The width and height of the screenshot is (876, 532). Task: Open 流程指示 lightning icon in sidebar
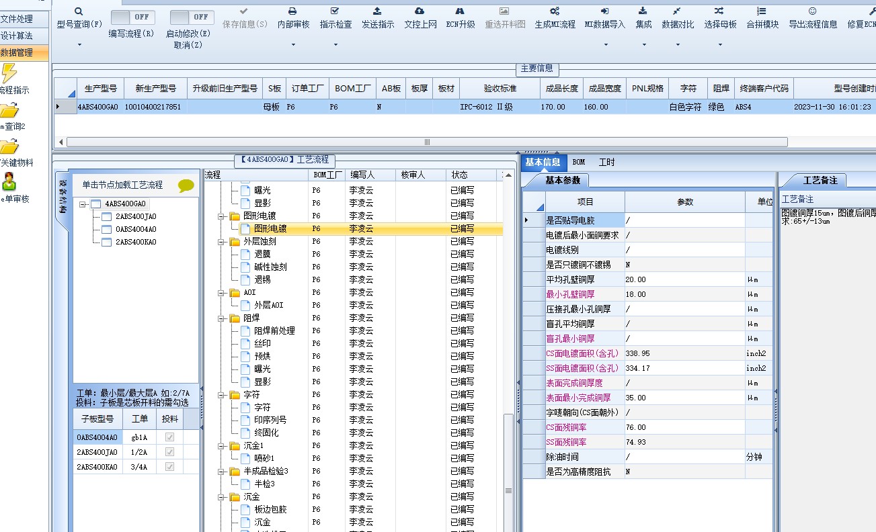click(x=9, y=73)
